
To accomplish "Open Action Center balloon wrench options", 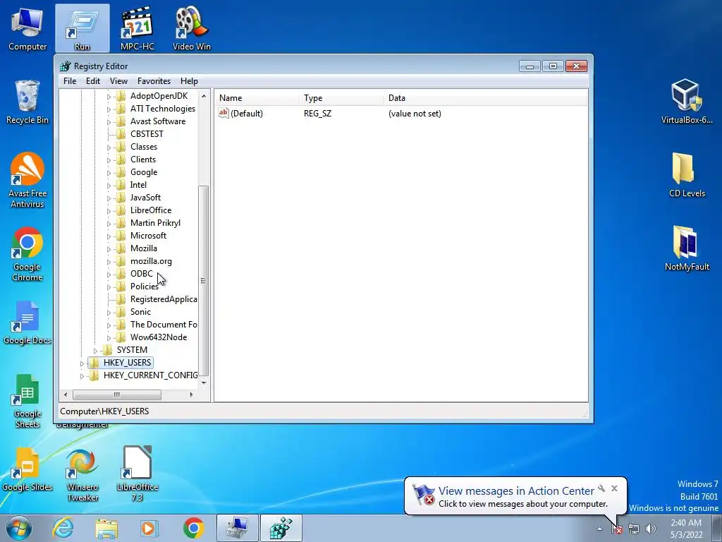I will click(601, 488).
